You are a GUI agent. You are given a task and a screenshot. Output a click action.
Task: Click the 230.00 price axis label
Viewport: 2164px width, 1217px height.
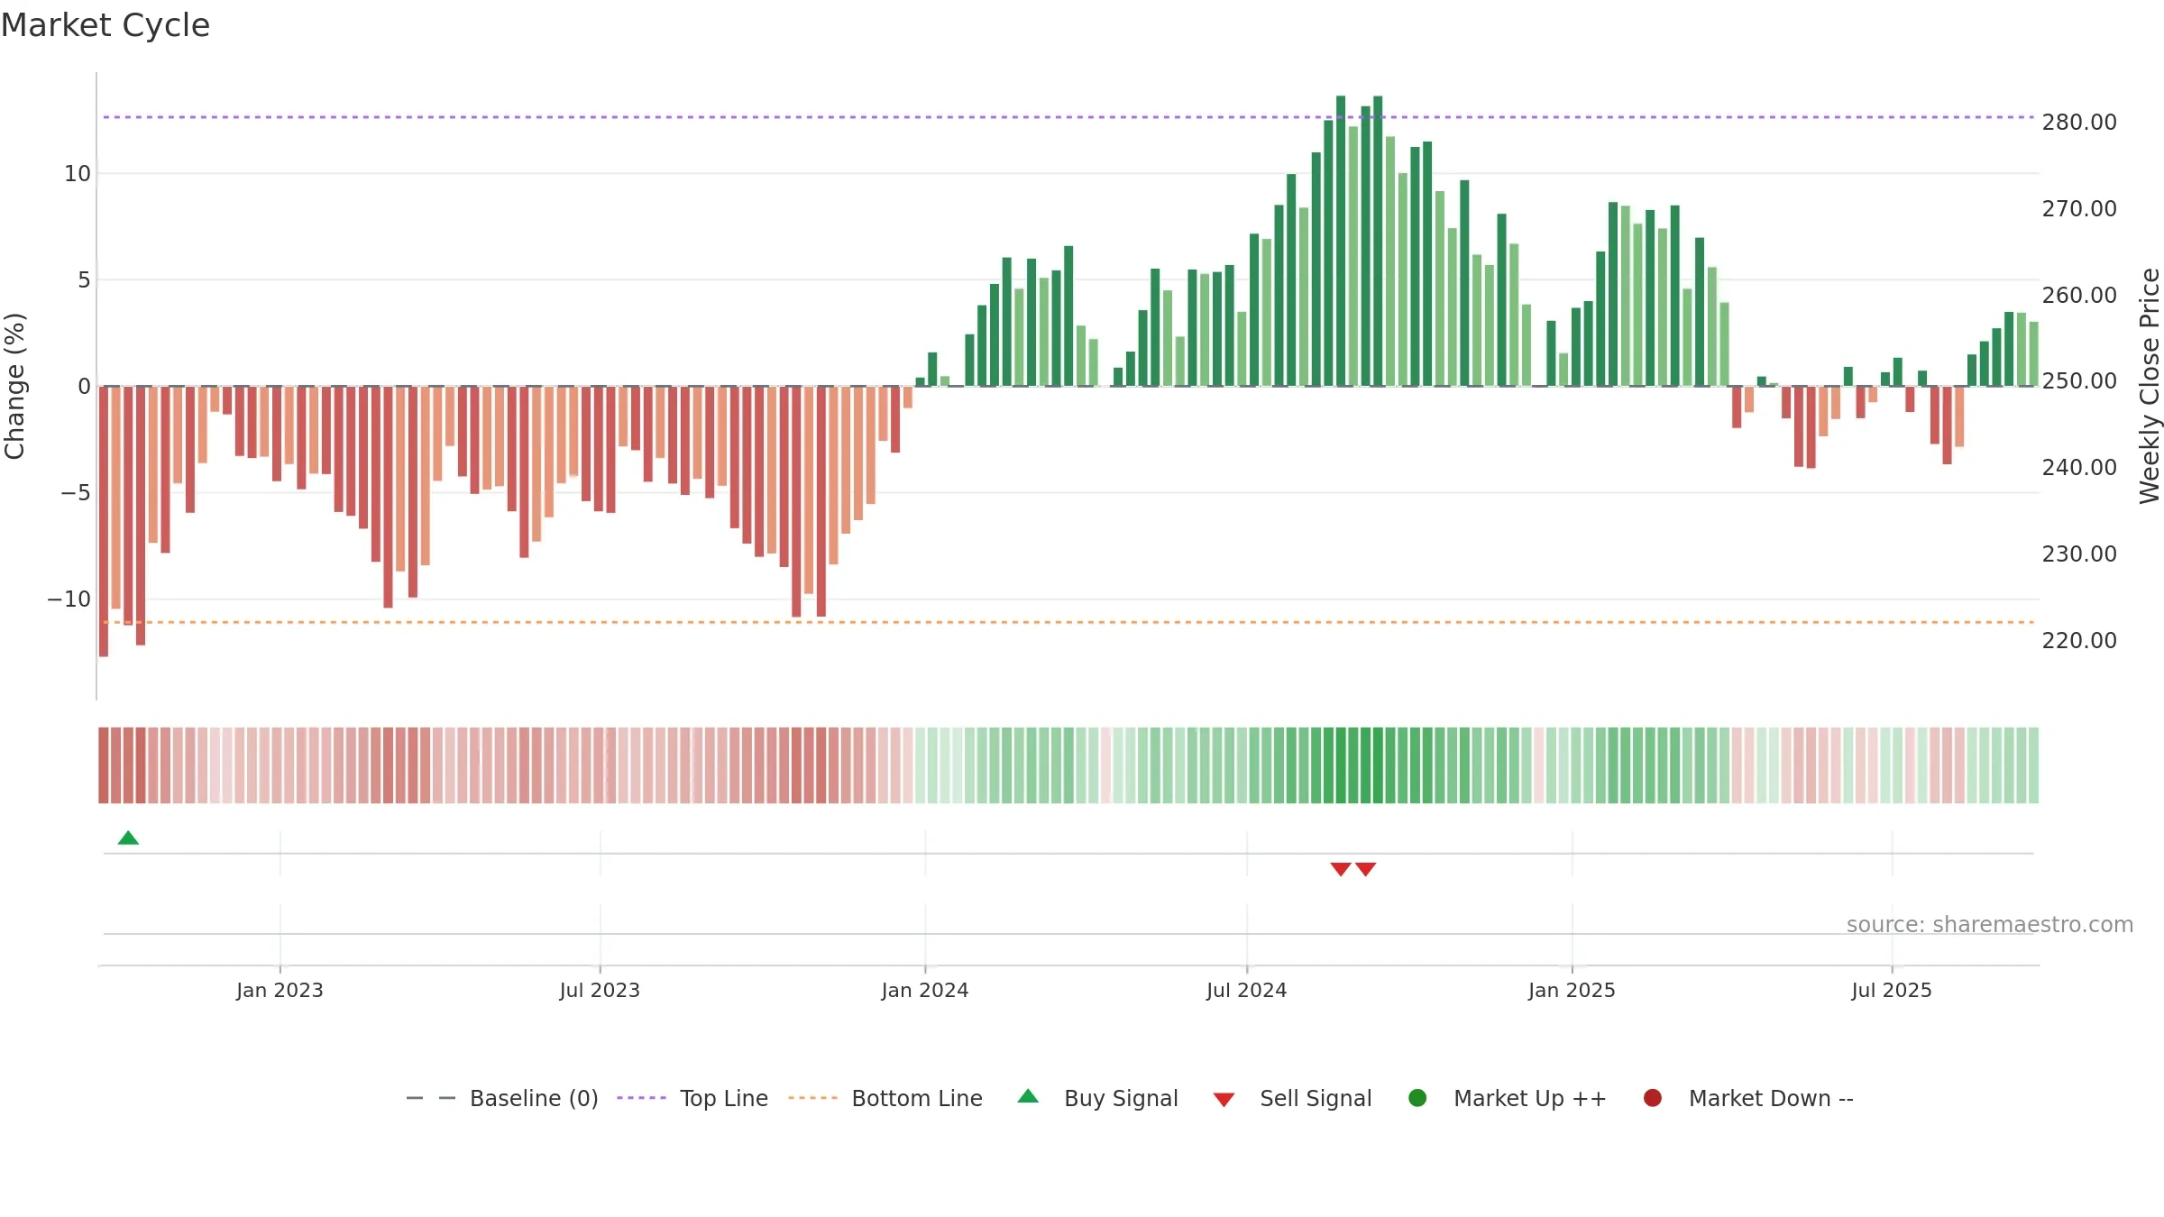pyautogui.click(x=2079, y=554)
